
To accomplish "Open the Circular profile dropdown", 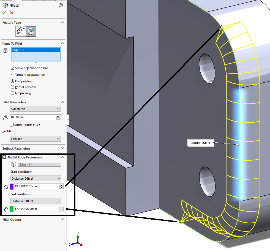I will click(x=35, y=139).
